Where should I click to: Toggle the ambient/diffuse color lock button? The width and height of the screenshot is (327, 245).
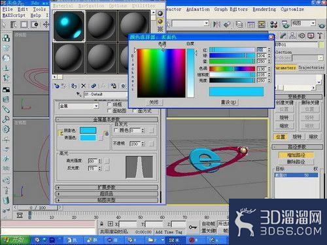coord(60,133)
